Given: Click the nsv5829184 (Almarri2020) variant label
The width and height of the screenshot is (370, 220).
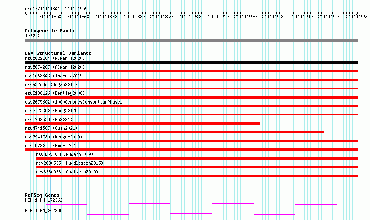Looking at the screenshot, I should (x=55, y=58).
